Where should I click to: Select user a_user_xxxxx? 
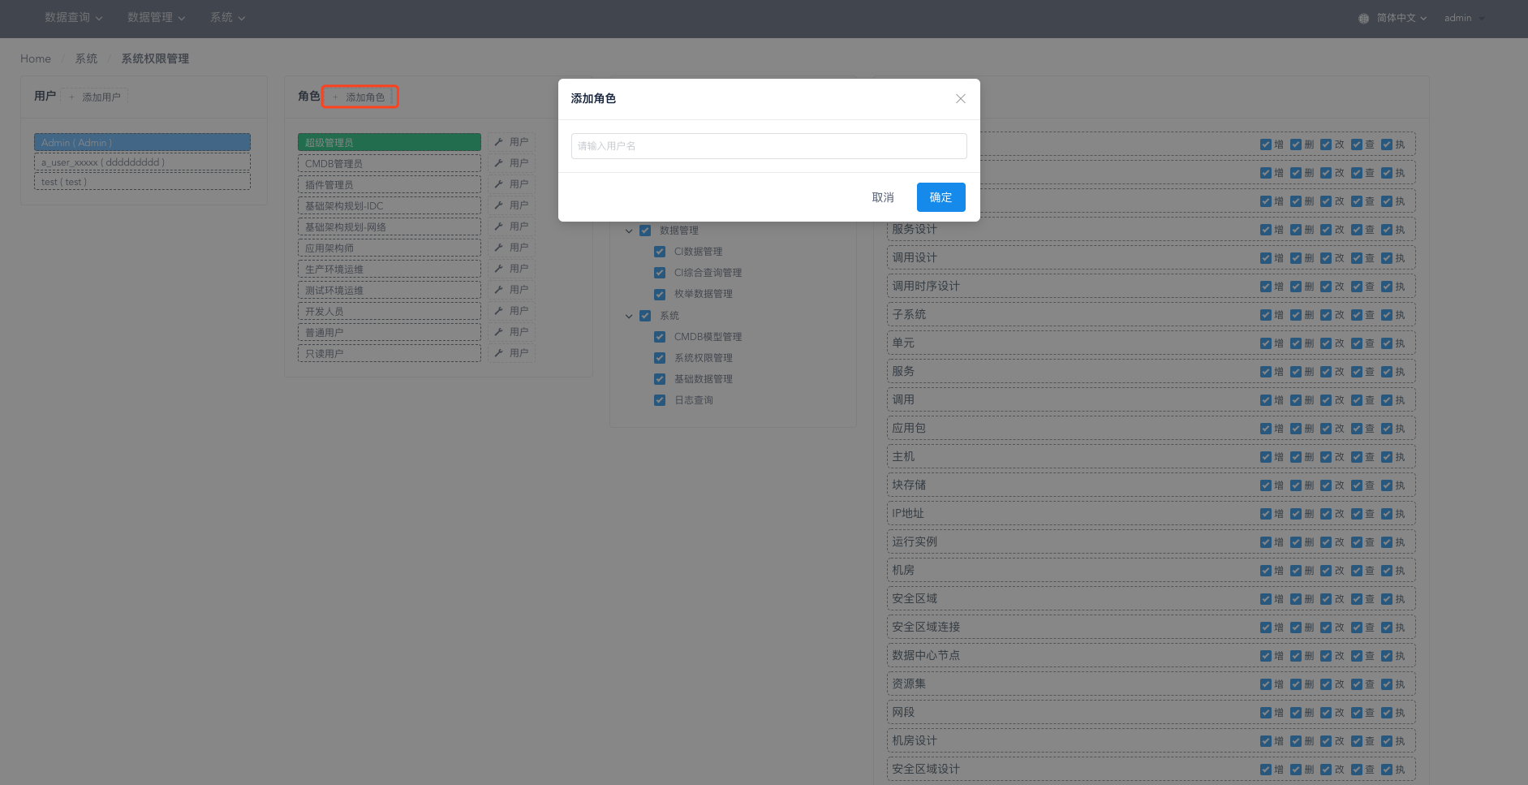[142, 162]
